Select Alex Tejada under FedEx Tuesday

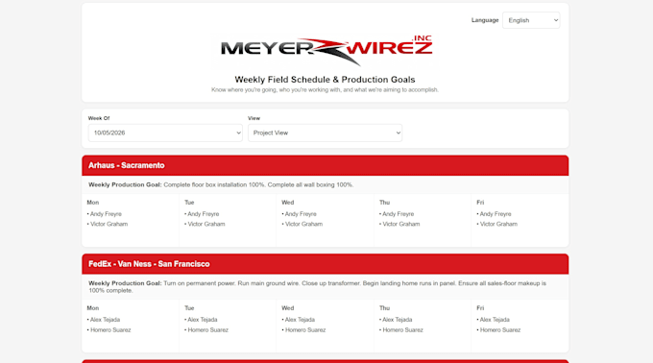[x=203, y=320]
